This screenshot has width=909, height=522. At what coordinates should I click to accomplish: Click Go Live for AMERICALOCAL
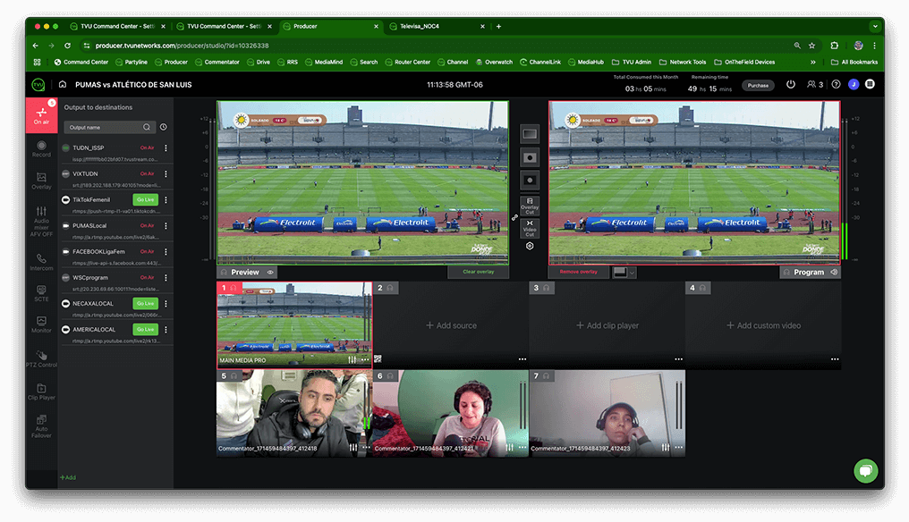coord(146,330)
